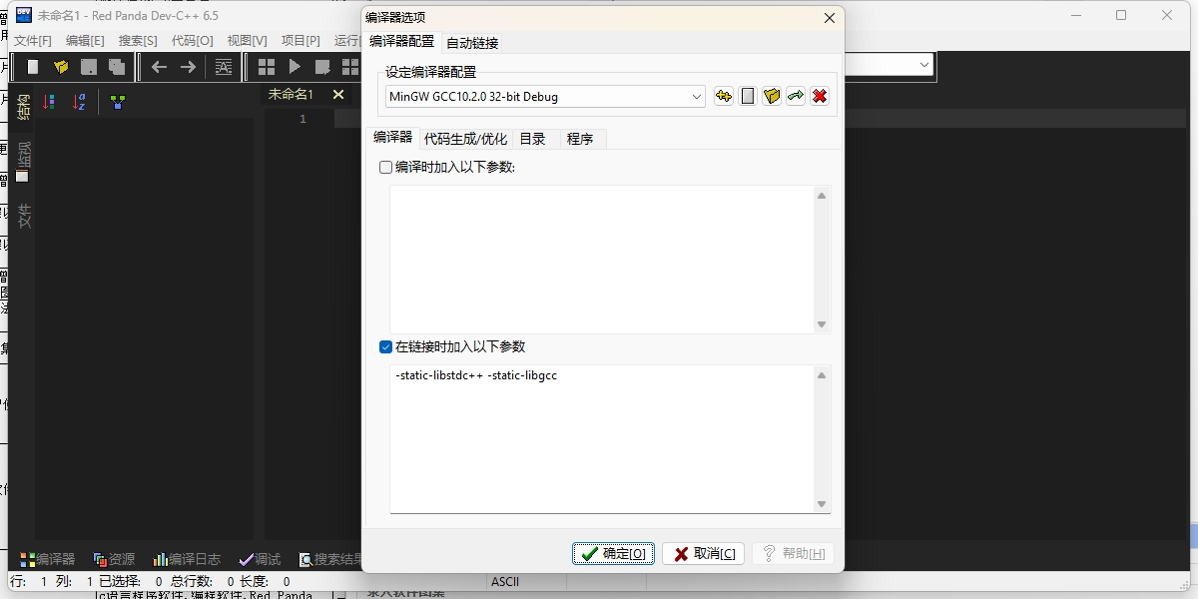The height and width of the screenshot is (599, 1198).
Task: Open the main toolbar compiler set dropdown
Action: click(924, 65)
